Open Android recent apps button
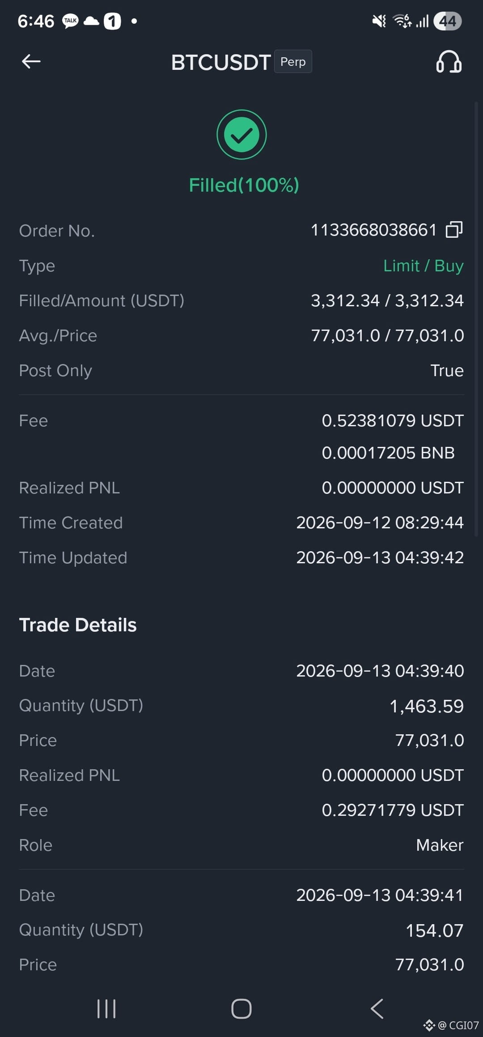483x1037 pixels. click(106, 1009)
